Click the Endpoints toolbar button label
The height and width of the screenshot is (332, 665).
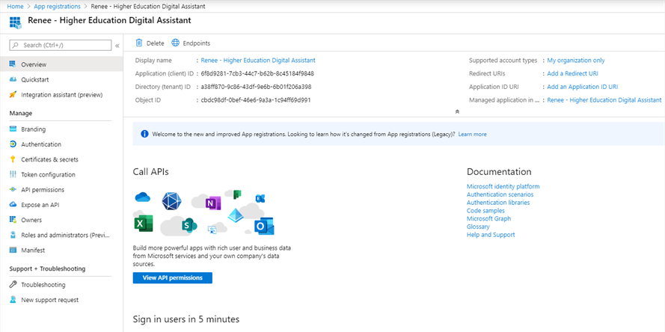click(197, 43)
